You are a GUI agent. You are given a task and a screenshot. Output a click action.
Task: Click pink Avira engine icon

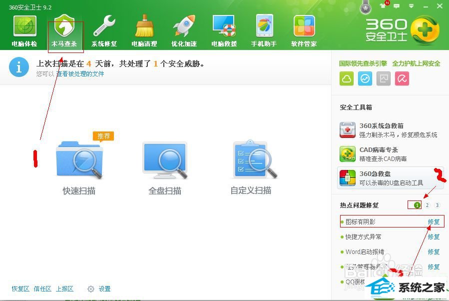402,78
